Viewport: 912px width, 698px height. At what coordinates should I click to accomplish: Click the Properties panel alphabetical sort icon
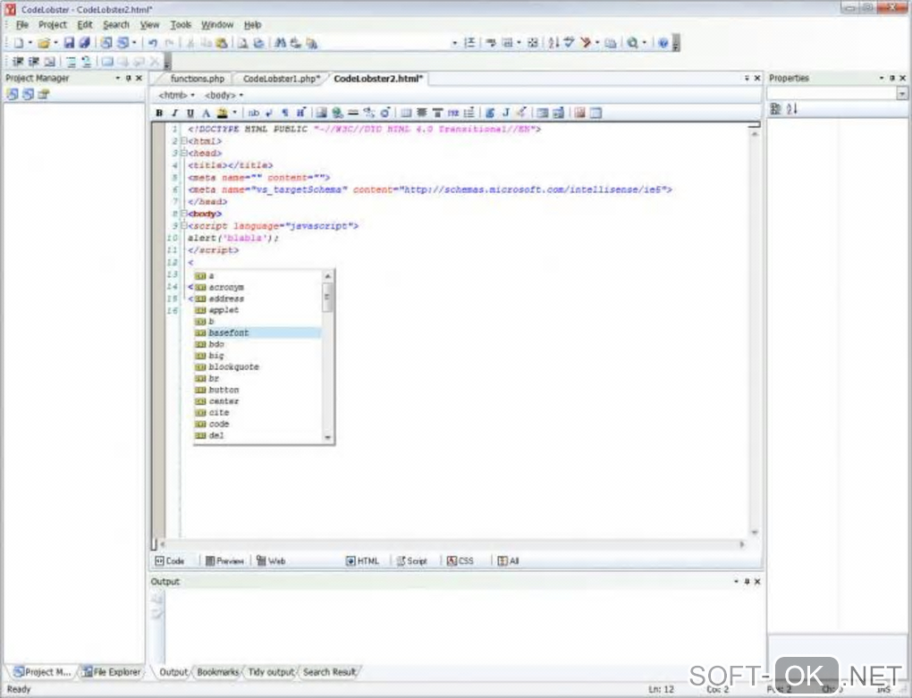(x=791, y=109)
